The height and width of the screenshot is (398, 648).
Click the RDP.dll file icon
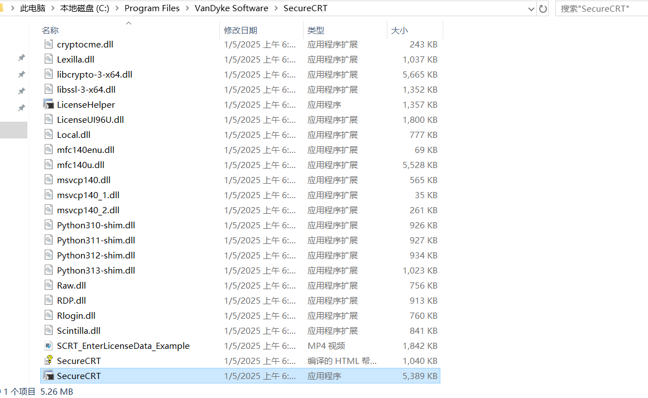(x=49, y=300)
